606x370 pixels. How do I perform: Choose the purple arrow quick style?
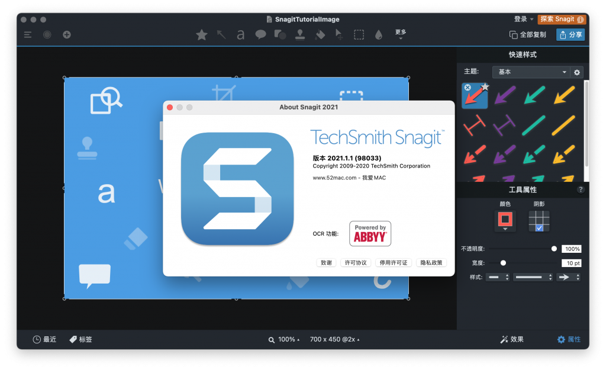coord(505,95)
